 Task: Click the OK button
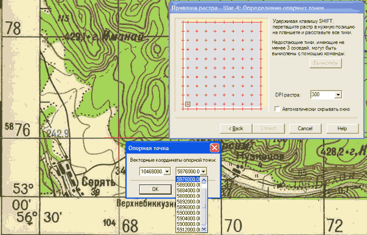[155, 189]
